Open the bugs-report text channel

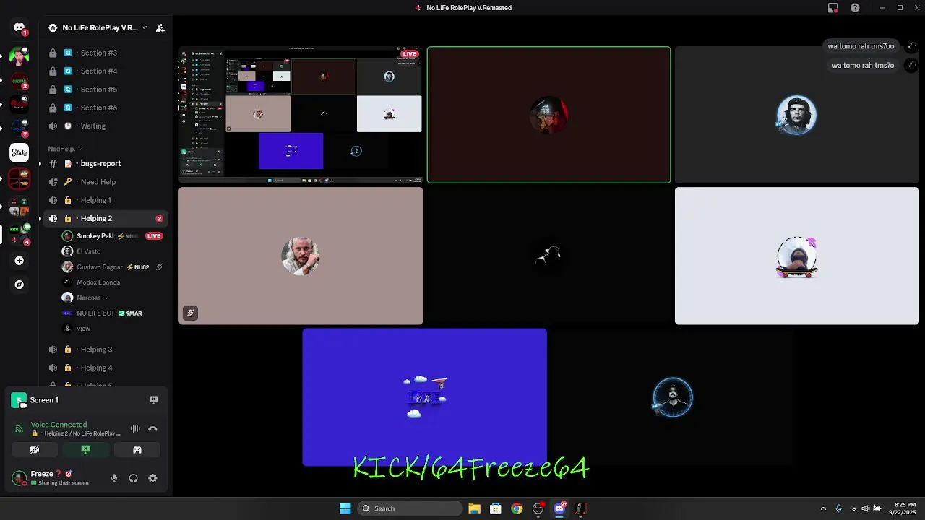106,163
